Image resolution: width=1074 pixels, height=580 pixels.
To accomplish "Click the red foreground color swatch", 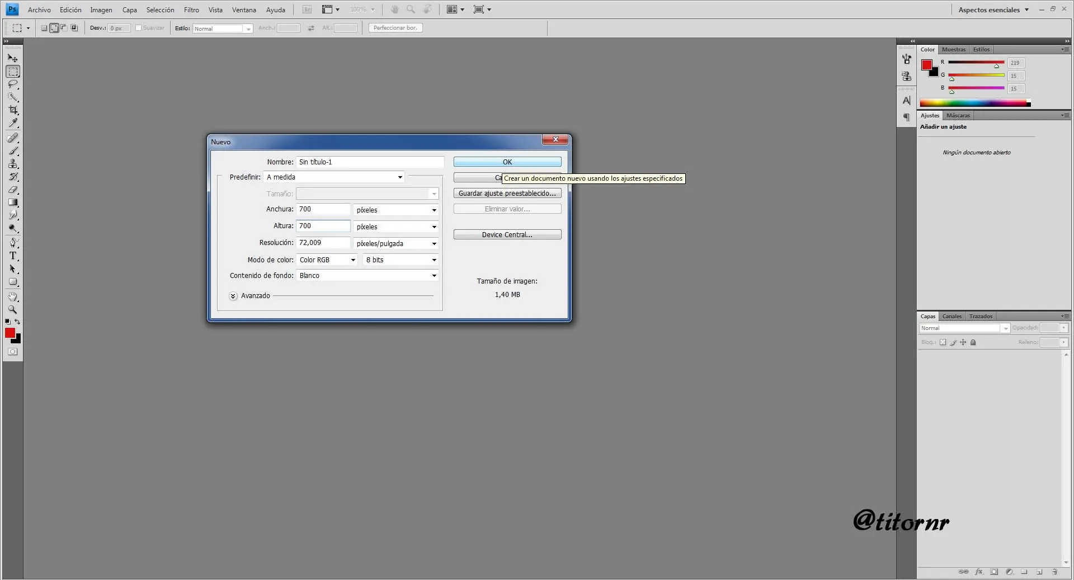I will point(10,333).
